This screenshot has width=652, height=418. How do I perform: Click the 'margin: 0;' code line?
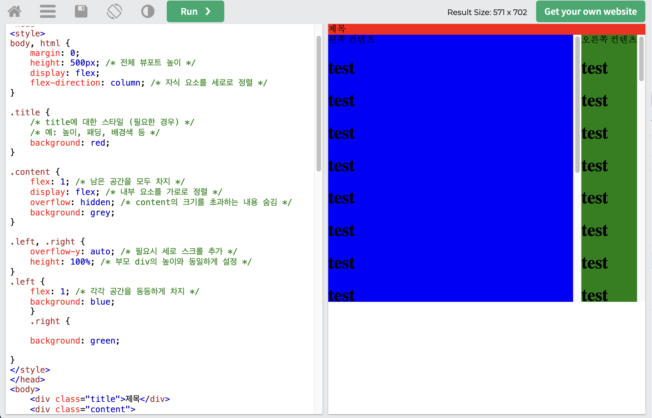(55, 53)
